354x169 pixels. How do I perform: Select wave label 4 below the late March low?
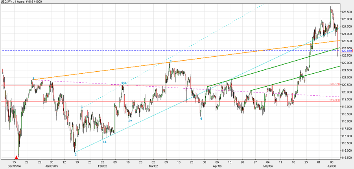(201, 119)
